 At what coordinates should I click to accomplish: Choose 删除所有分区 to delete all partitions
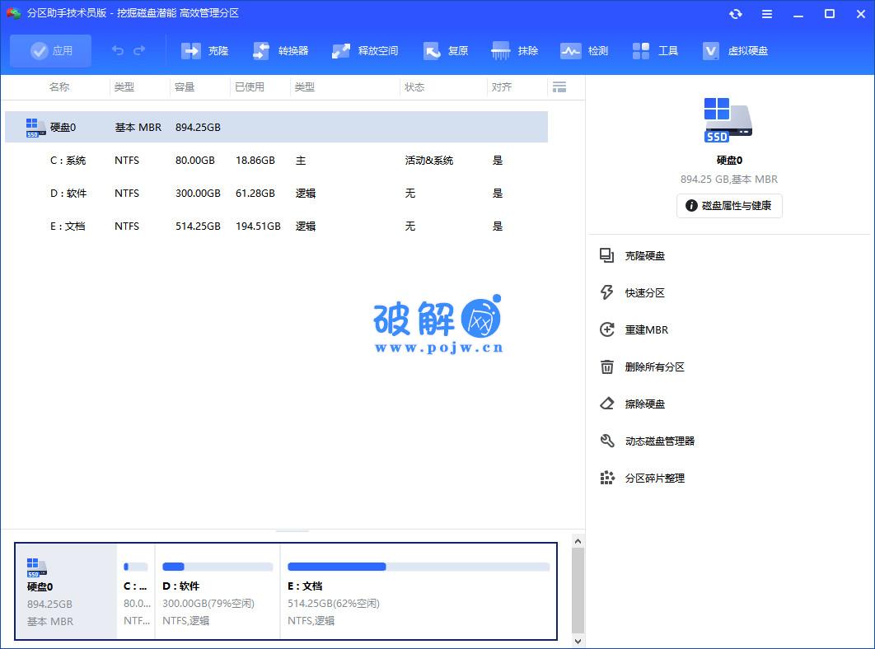pyautogui.click(x=653, y=367)
